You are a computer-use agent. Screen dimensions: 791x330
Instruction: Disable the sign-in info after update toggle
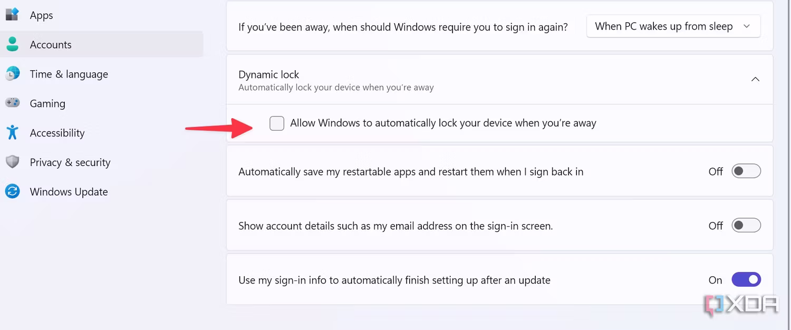tap(746, 280)
